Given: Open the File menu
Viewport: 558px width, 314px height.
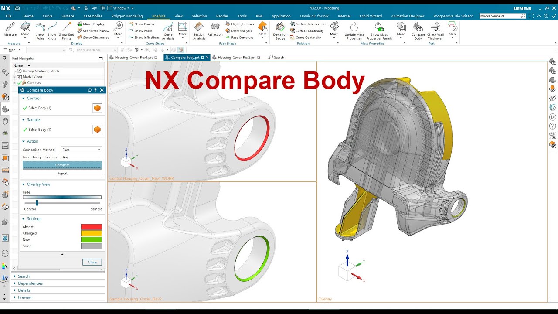Looking at the screenshot, I should (x=9, y=16).
